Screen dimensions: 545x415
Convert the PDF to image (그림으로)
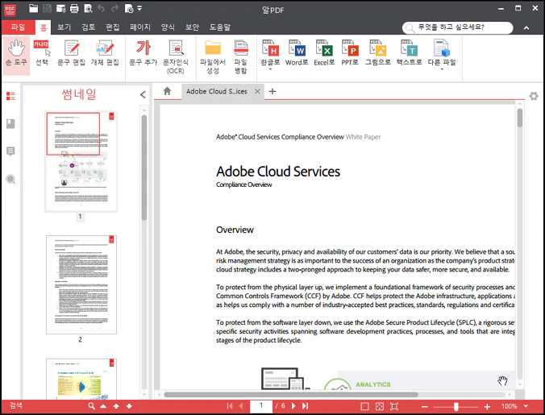[378, 53]
